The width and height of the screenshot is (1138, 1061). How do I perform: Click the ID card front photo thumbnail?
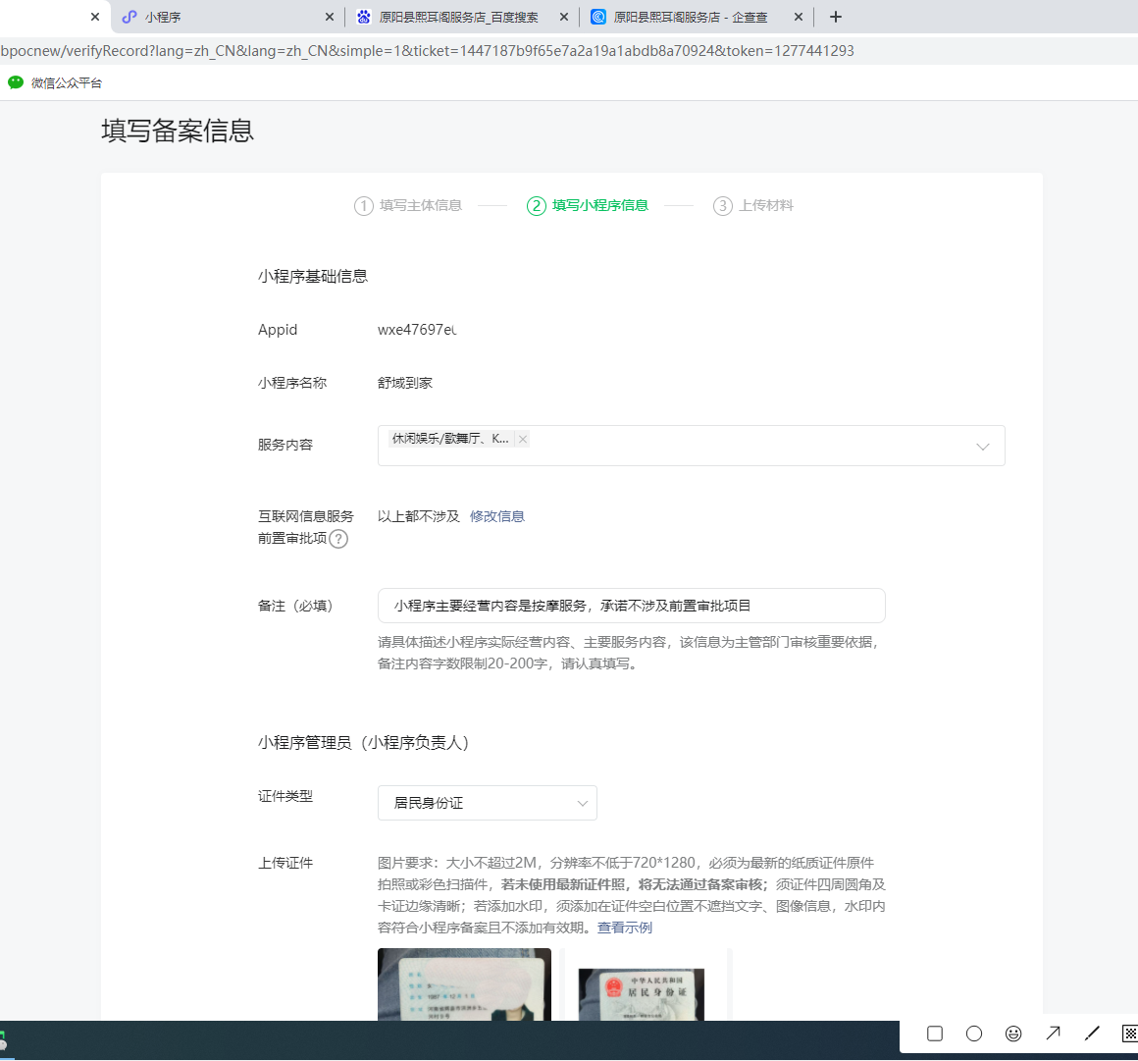[x=464, y=985]
